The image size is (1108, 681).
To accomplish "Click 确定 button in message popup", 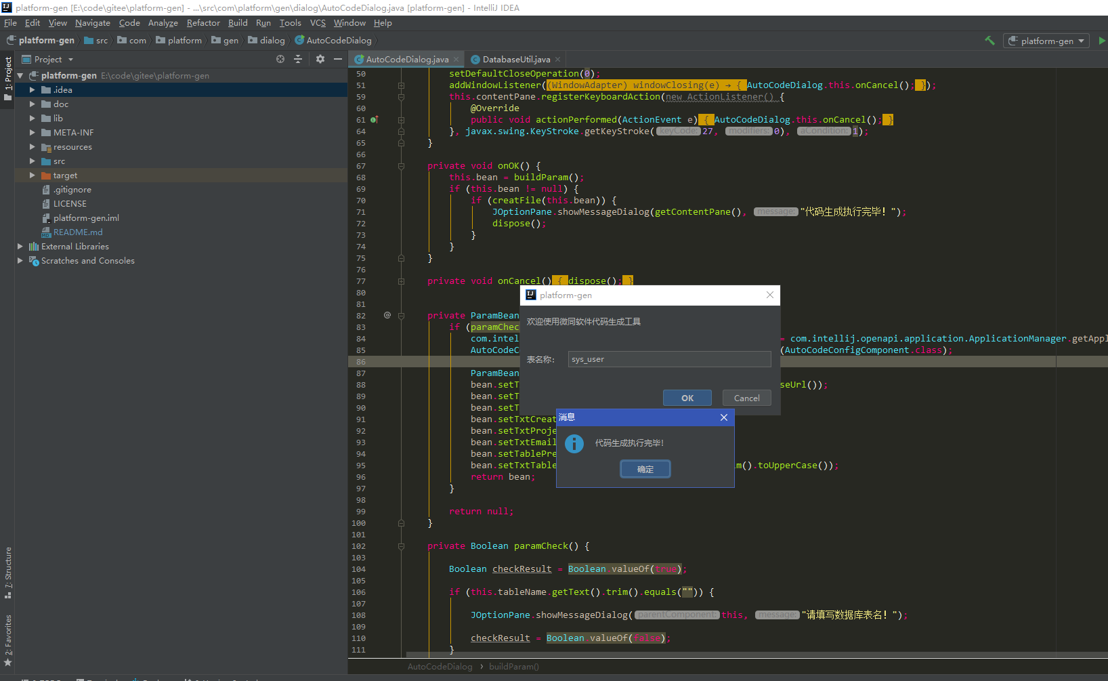I will (645, 469).
